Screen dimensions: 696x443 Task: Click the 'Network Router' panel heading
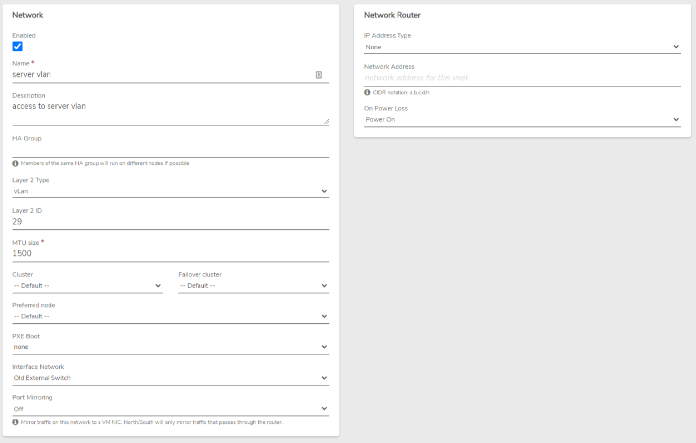[x=392, y=15]
